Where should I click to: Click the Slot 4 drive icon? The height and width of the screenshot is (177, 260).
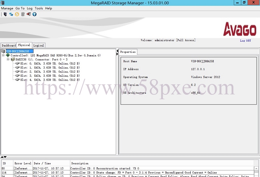(17, 79)
